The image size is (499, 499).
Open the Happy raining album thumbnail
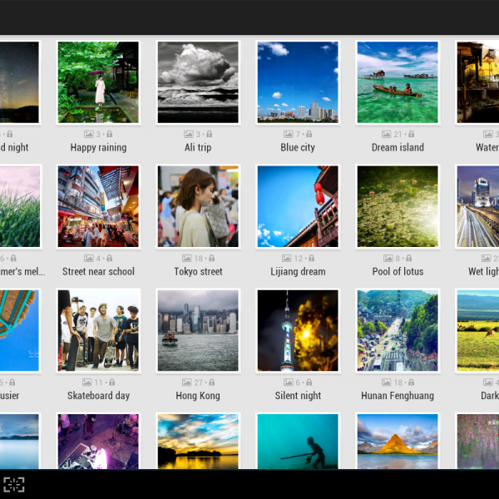tap(98, 82)
